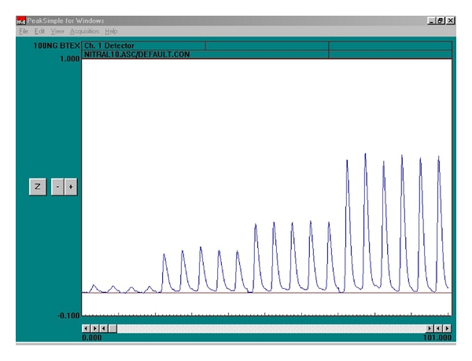Click the Z zoom button
The width and height of the screenshot is (472, 361).
37,187
